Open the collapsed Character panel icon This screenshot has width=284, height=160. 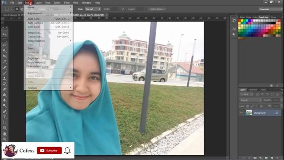[x=234, y=29]
